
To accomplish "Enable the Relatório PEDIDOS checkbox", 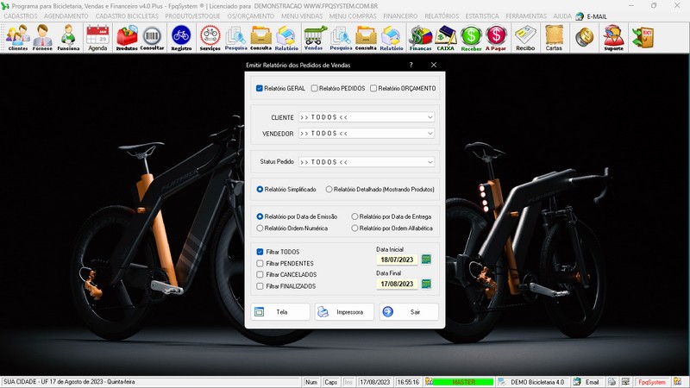I will (x=315, y=89).
